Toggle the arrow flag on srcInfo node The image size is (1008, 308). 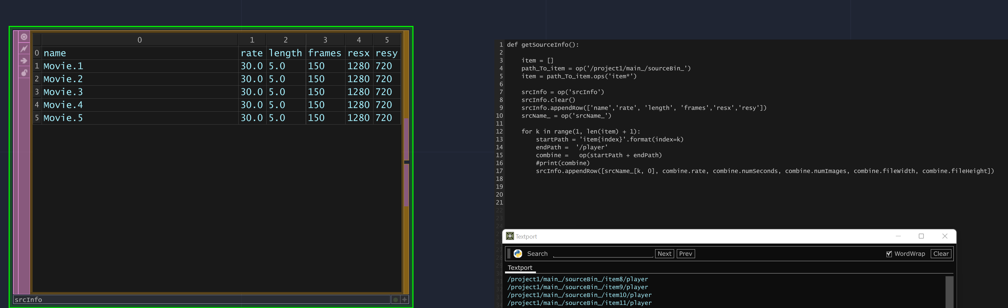(x=24, y=61)
